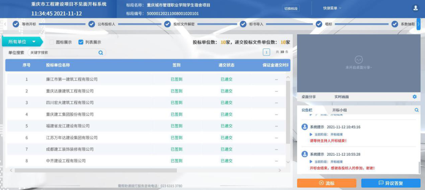Select the 江苏万年达建设集团有限公司 row
Image resolution: width=425 pixels, height=190 pixels.
pos(146,138)
